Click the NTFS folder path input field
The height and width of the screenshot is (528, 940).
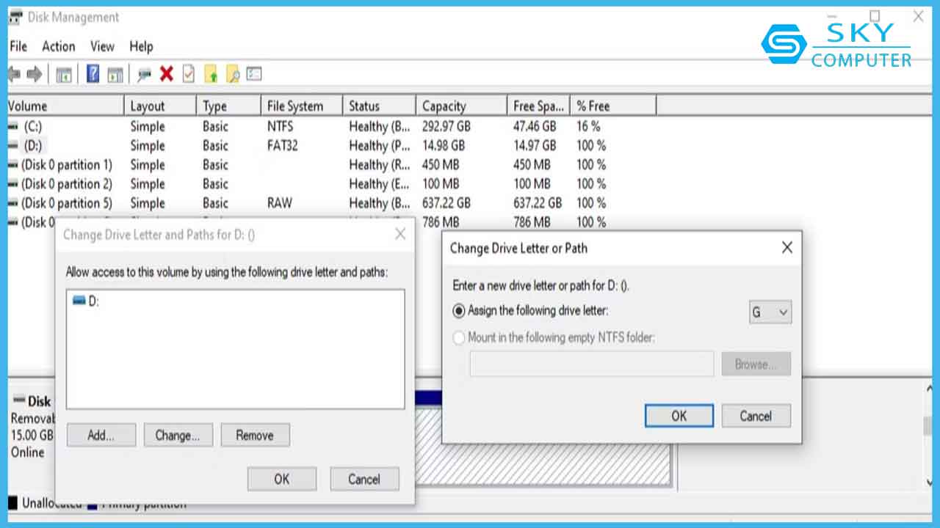(592, 364)
